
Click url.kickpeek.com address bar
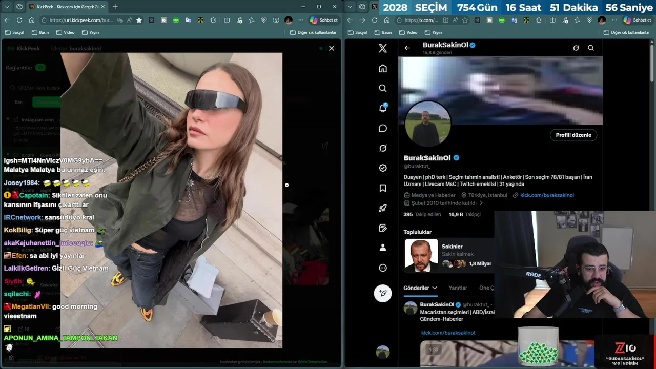[x=81, y=20]
